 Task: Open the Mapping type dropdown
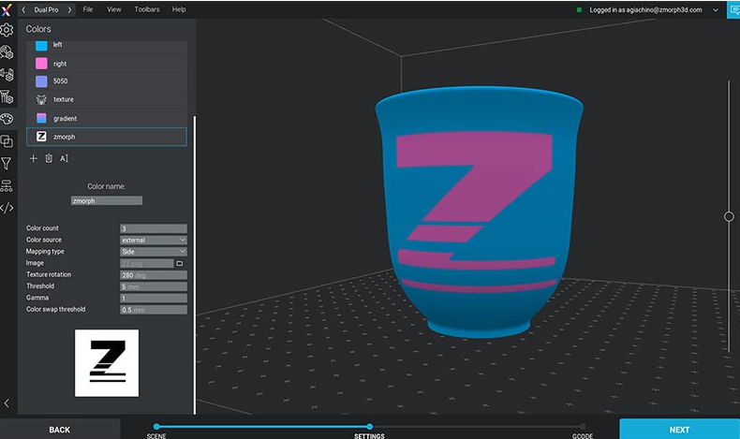coord(154,252)
